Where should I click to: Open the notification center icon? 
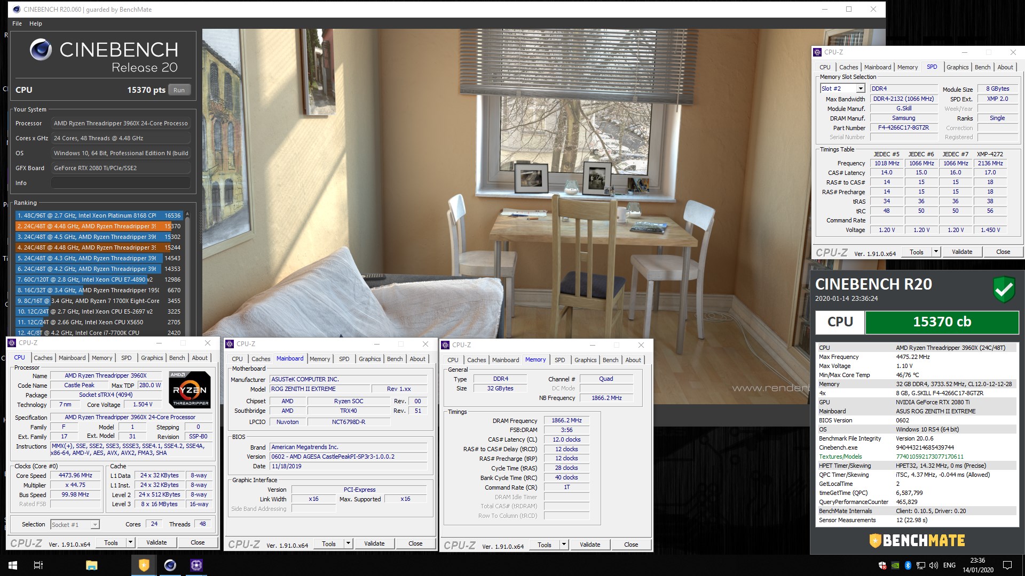pyautogui.click(x=1007, y=565)
